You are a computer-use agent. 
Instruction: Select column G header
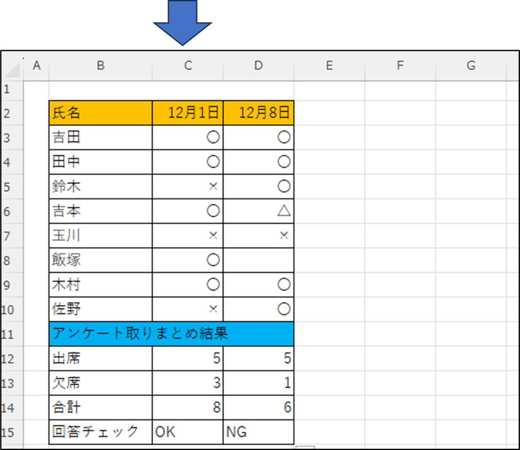(x=471, y=65)
